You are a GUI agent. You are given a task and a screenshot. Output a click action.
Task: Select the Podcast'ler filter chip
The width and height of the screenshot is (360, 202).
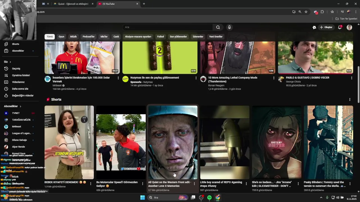tap(89, 36)
